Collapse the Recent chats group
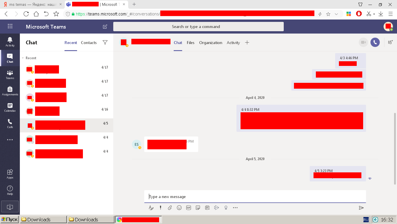Viewport: 397px width, 224px height. (x=23, y=58)
